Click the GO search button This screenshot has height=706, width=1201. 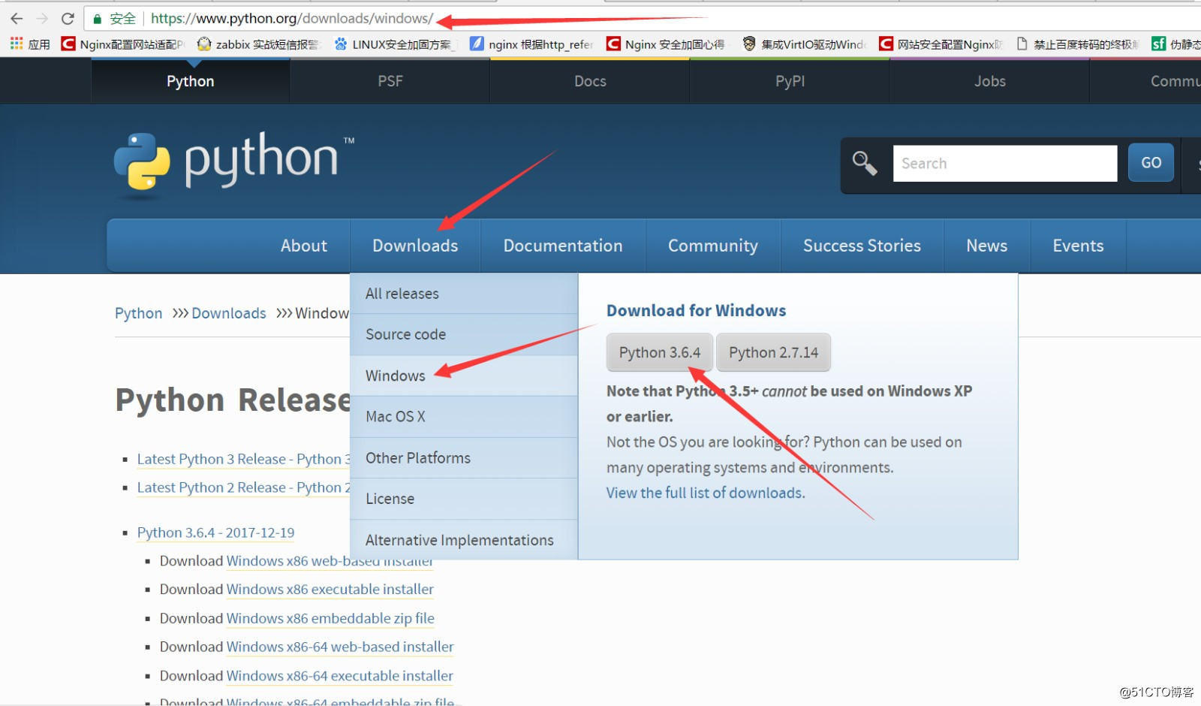click(1151, 163)
